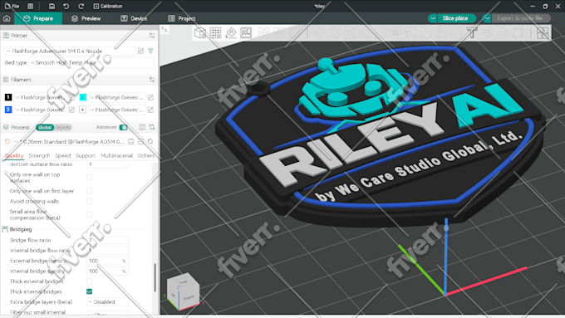565x318 pixels.
Task: Click the Slice plate button
Action: click(x=456, y=18)
